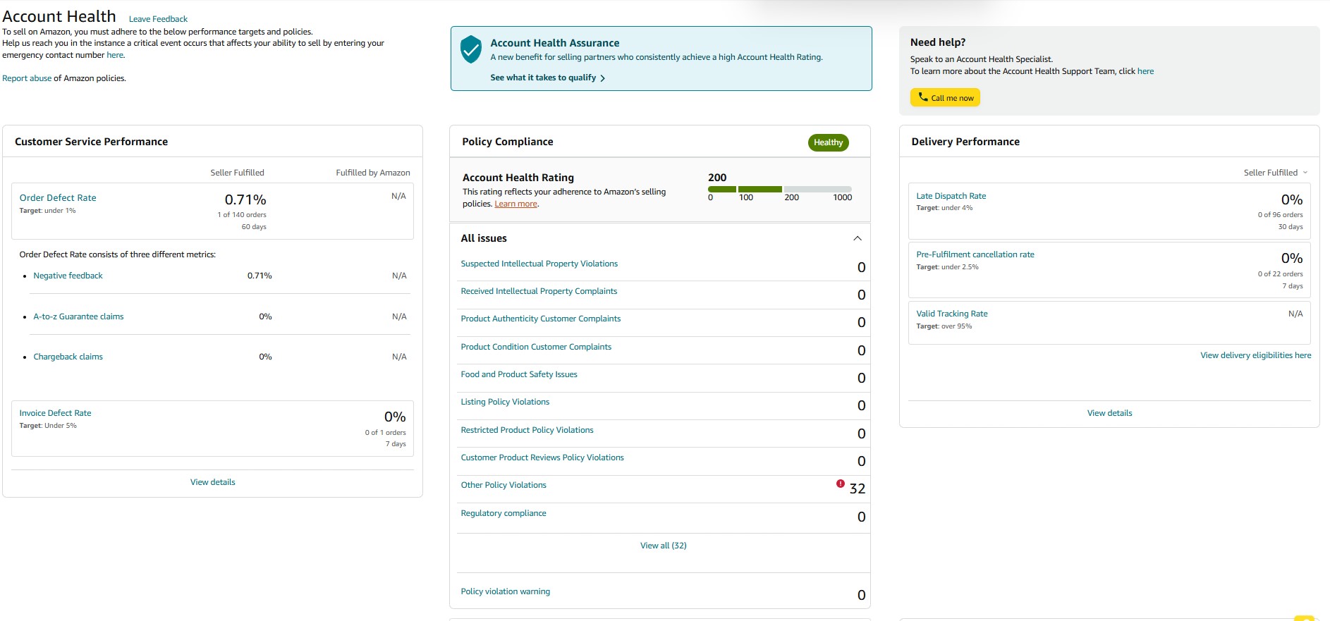Click the Account Health Rating score 200
This screenshot has width=1330, height=621.
coord(717,178)
